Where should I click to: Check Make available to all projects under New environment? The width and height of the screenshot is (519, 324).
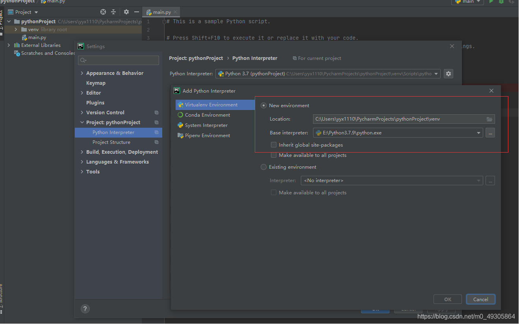click(274, 155)
